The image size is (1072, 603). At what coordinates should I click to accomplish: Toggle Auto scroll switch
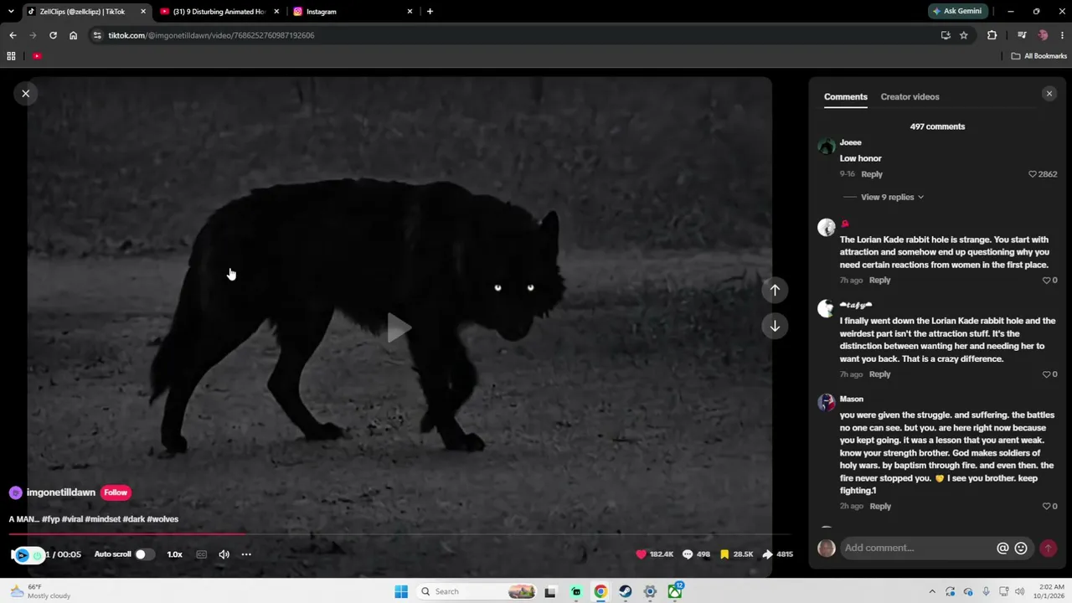tap(145, 554)
